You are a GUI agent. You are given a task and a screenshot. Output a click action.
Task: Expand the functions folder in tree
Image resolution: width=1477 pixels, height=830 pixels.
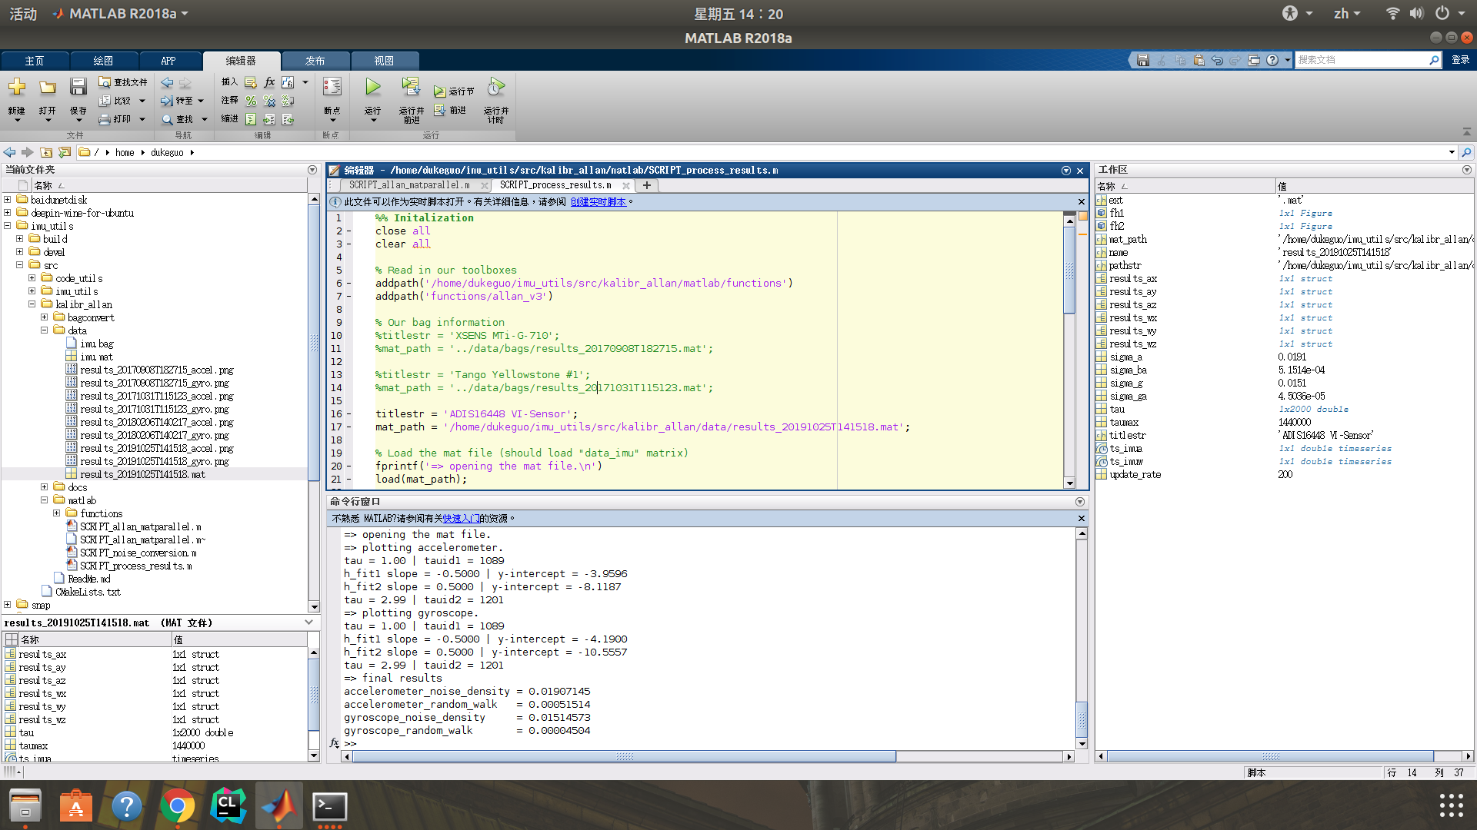57,513
